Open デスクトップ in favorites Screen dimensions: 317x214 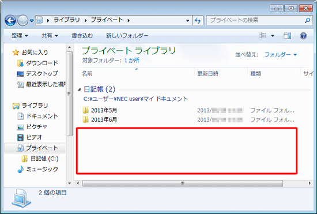coord(42,74)
